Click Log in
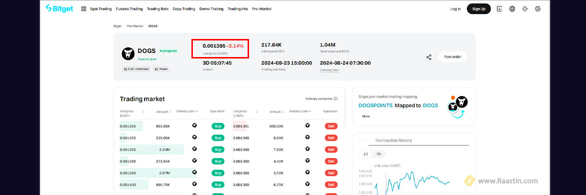This screenshot has width=586, height=195. click(455, 9)
